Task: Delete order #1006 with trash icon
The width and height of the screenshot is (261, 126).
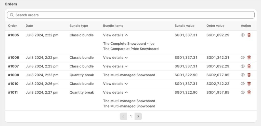Action: (x=249, y=58)
